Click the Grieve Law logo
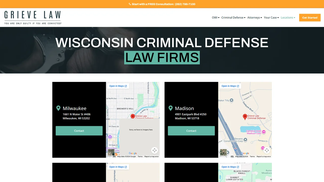The height and width of the screenshot is (182, 324). point(33,17)
